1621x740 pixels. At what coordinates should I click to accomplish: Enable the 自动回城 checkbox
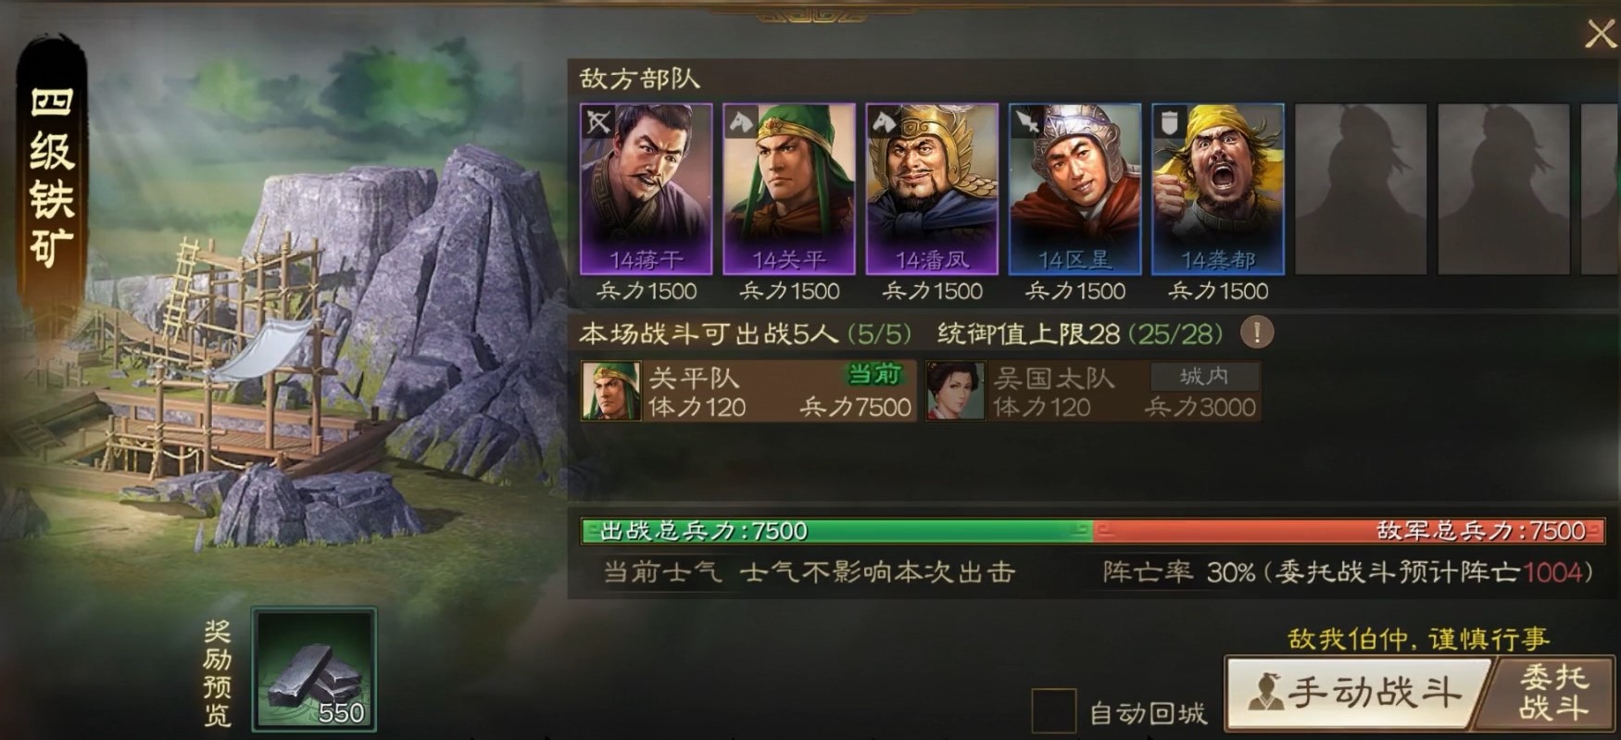point(1053,710)
